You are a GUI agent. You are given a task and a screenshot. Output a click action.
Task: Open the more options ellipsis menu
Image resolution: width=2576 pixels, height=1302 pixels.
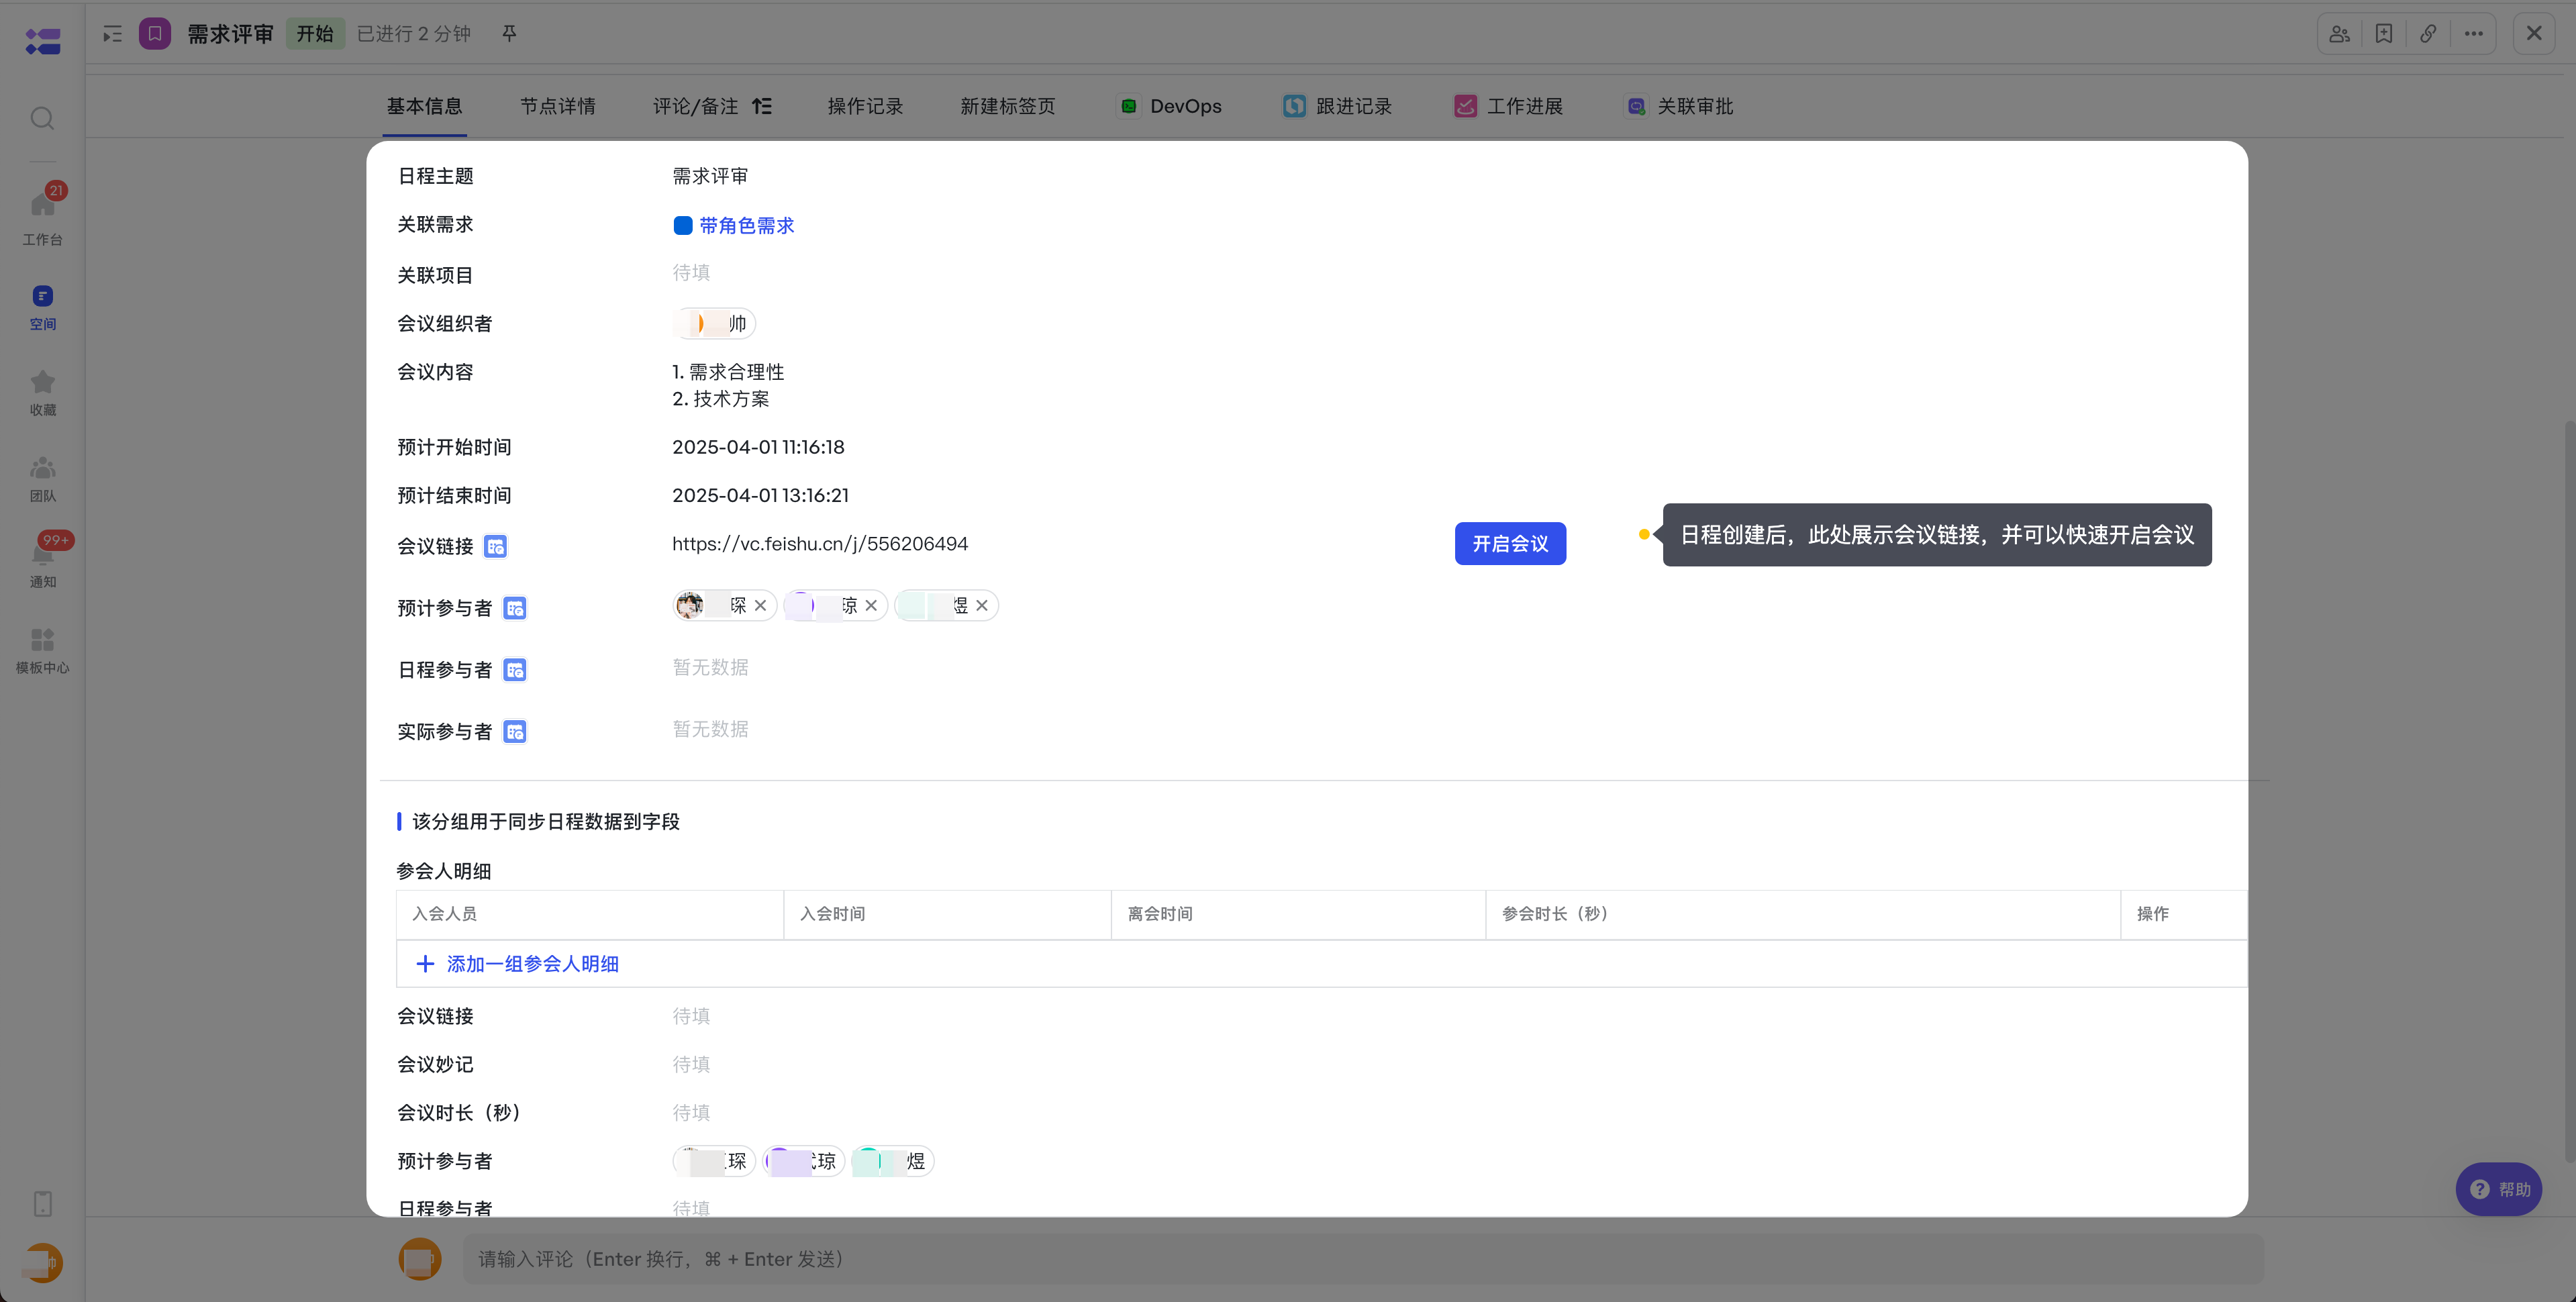click(x=2474, y=34)
